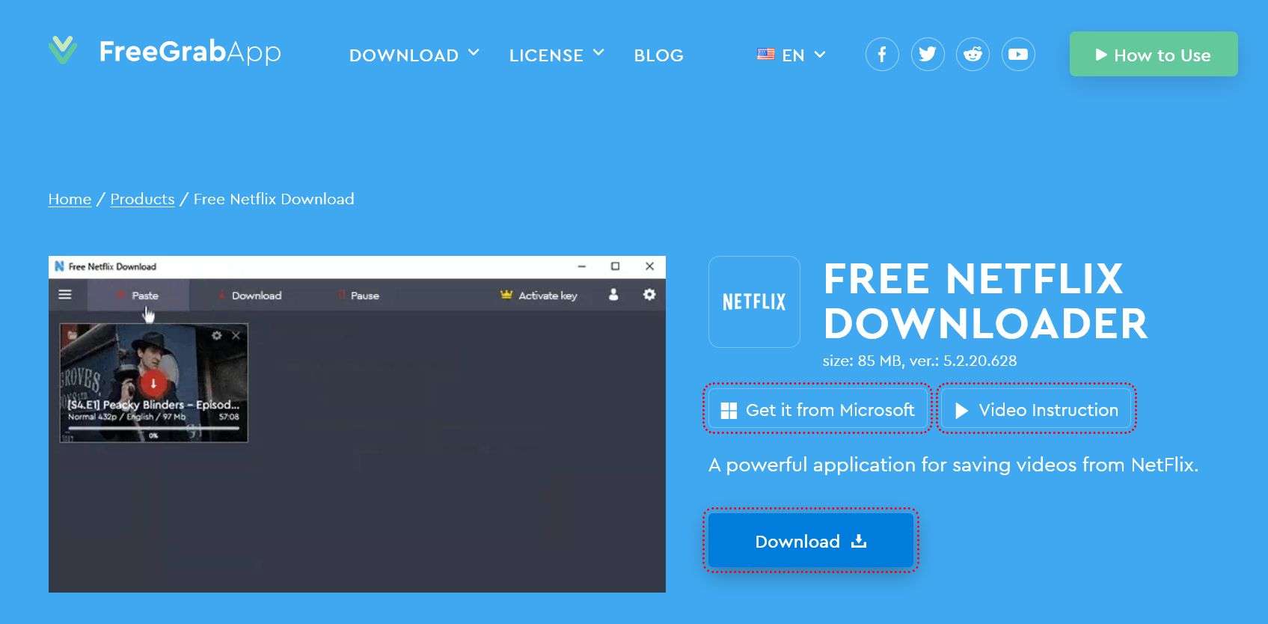The height and width of the screenshot is (624, 1268).
Task: Click the FreeGrabApp logo icon
Action: tap(63, 50)
